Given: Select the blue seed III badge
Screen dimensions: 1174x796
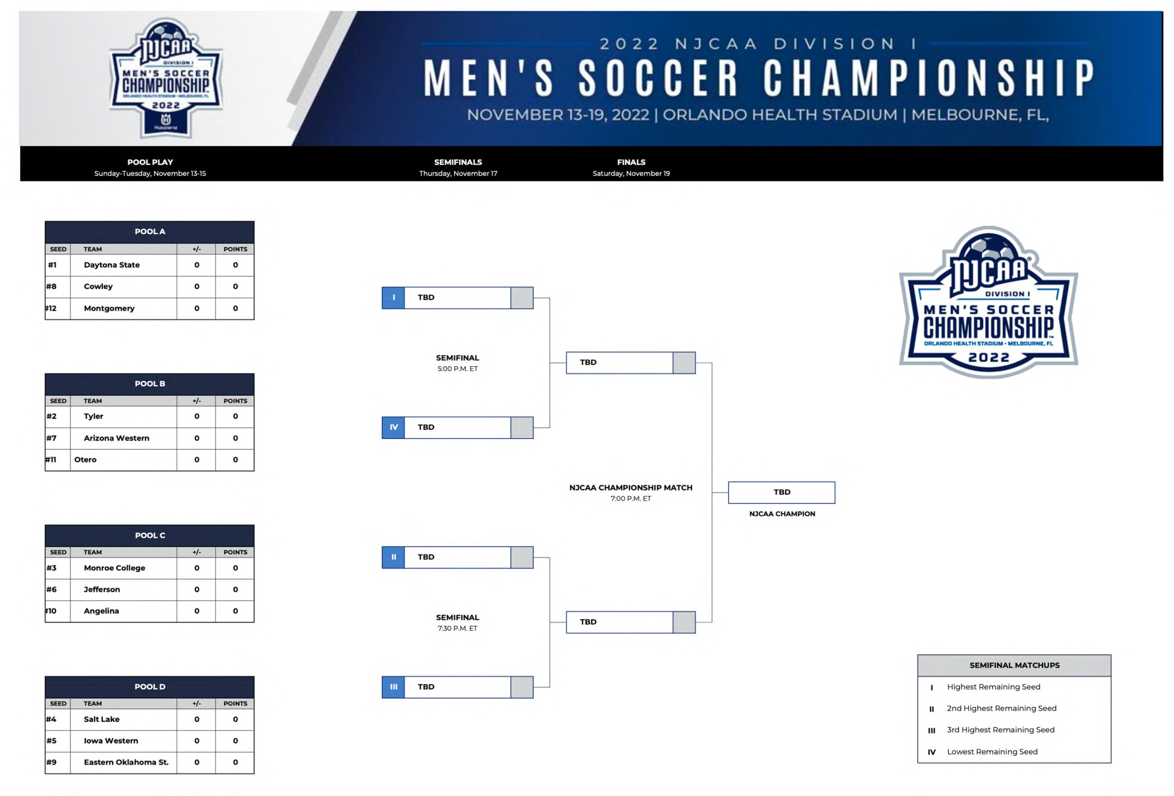Looking at the screenshot, I should coord(393,687).
